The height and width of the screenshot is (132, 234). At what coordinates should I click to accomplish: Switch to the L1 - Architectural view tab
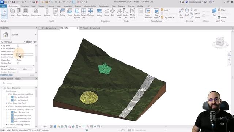coord(49,28)
